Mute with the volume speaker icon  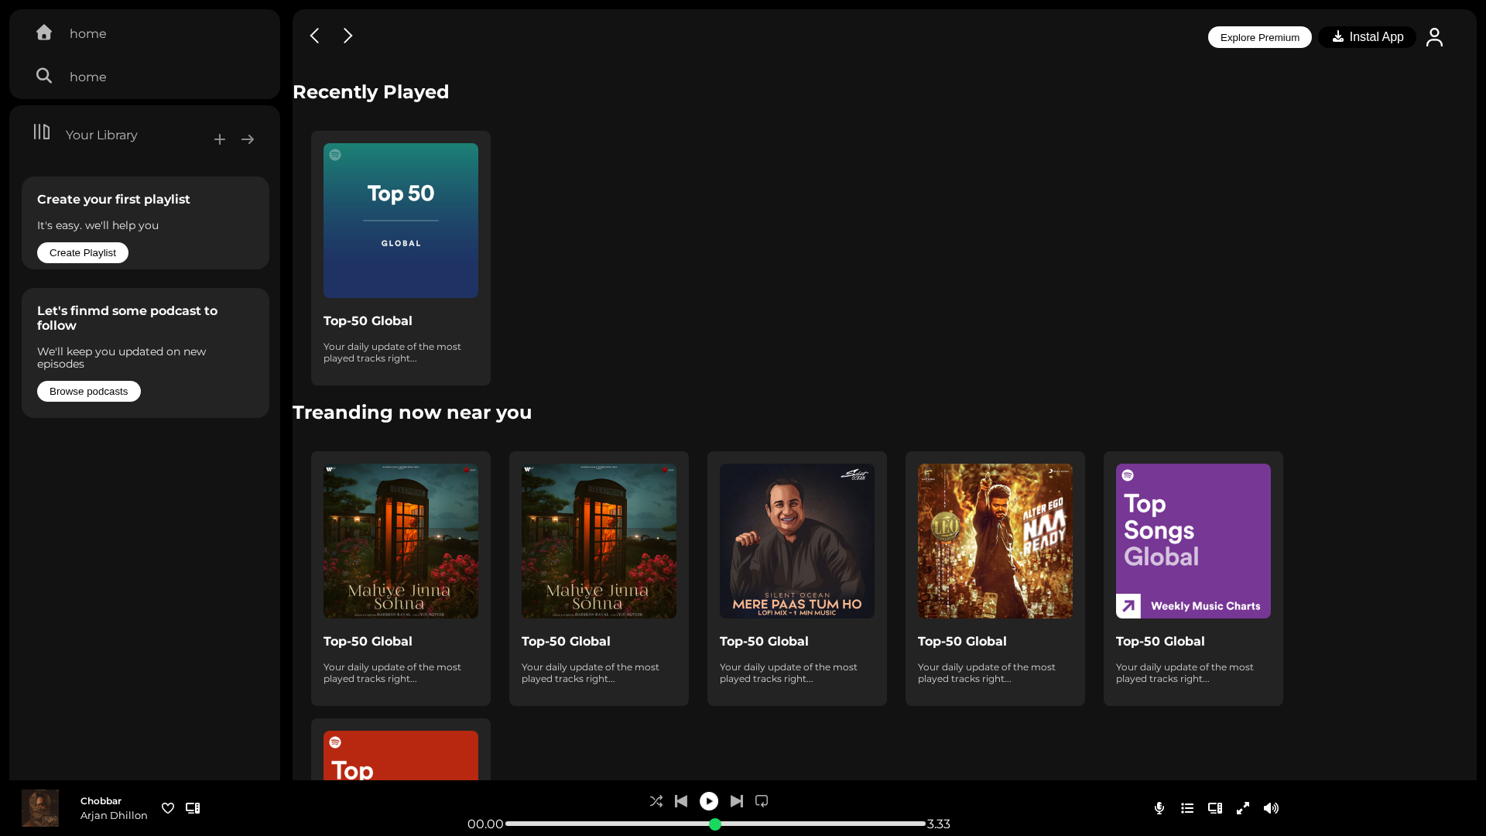click(1271, 808)
